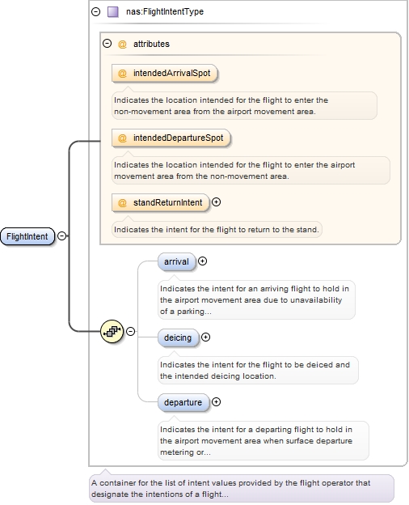
Task: Expand the arrival element
Action: pyautogui.click(x=202, y=261)
